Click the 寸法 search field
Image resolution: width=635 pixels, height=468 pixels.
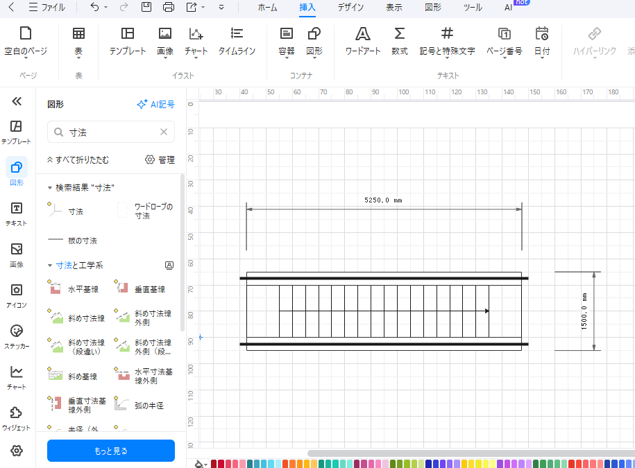(111, 132)
